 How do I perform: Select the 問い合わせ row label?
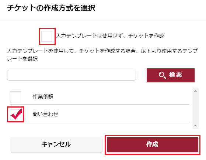pyautogui.click(x=45, y=114)
